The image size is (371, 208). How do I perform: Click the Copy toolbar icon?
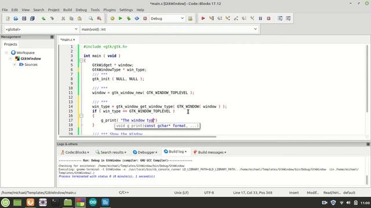(x=71, y=18)
